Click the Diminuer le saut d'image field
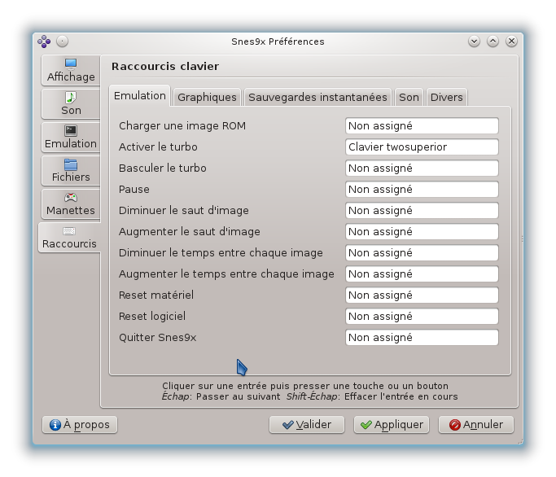The height and width of the screenshot is (477, 556). point(422,210)
